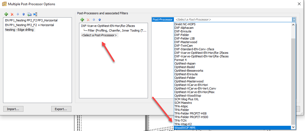Choose DXF-Masterwood from dropdown
This screenshot has width=305, height=131.
(233, 42)
